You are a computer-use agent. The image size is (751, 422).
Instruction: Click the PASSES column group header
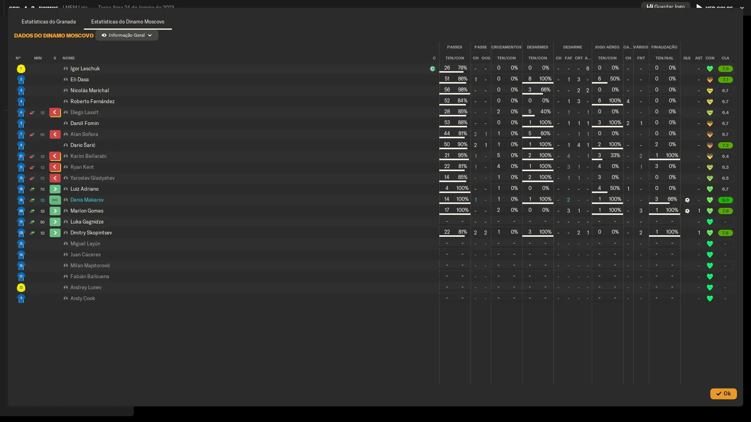tap(455, 47)
